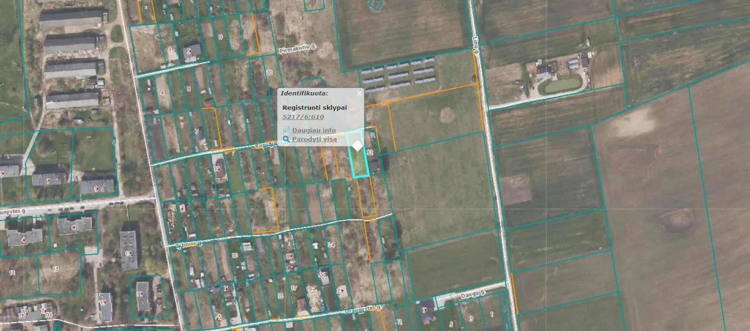Click the pond near house number 9
Screen dimensions: 750x331
(x=563, y=85)
